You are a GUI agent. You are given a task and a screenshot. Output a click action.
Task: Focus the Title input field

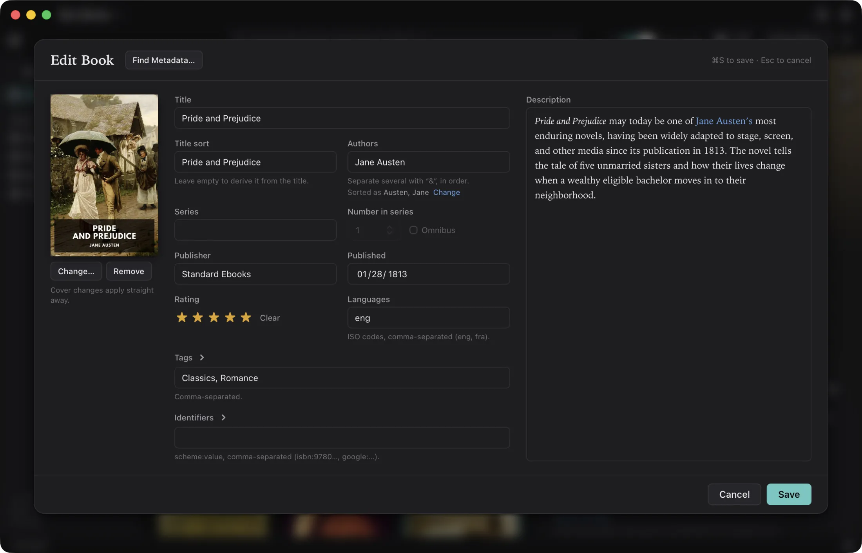click(342, 118)
